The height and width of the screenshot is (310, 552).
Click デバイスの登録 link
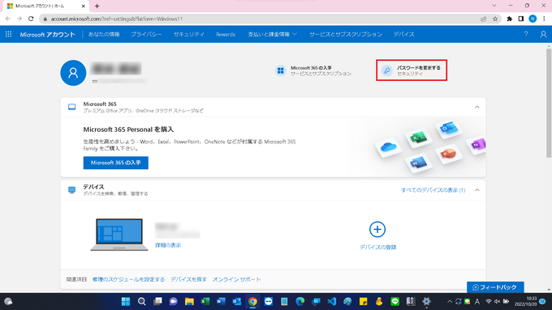377,247
